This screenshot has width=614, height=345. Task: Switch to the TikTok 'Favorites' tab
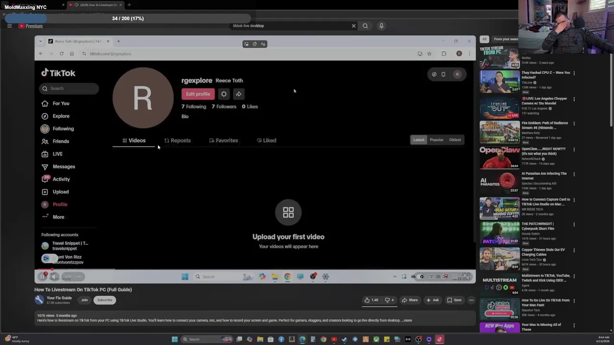(x=224, y=140)
